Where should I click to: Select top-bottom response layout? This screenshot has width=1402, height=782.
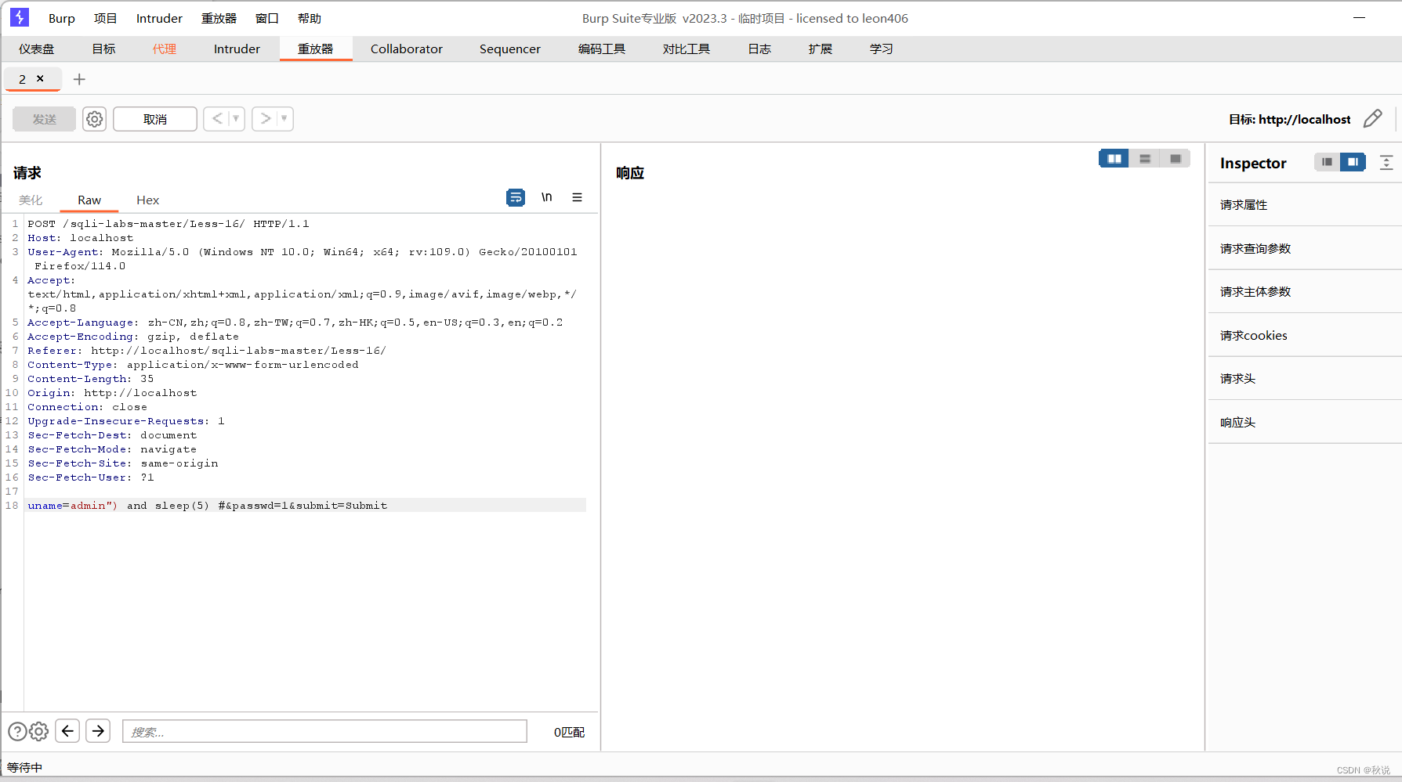1145,159
